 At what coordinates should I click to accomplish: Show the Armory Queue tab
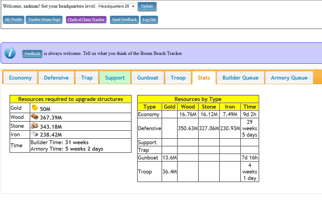289,78
